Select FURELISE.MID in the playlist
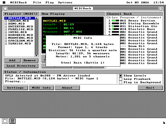 click(x=20, y=29)
